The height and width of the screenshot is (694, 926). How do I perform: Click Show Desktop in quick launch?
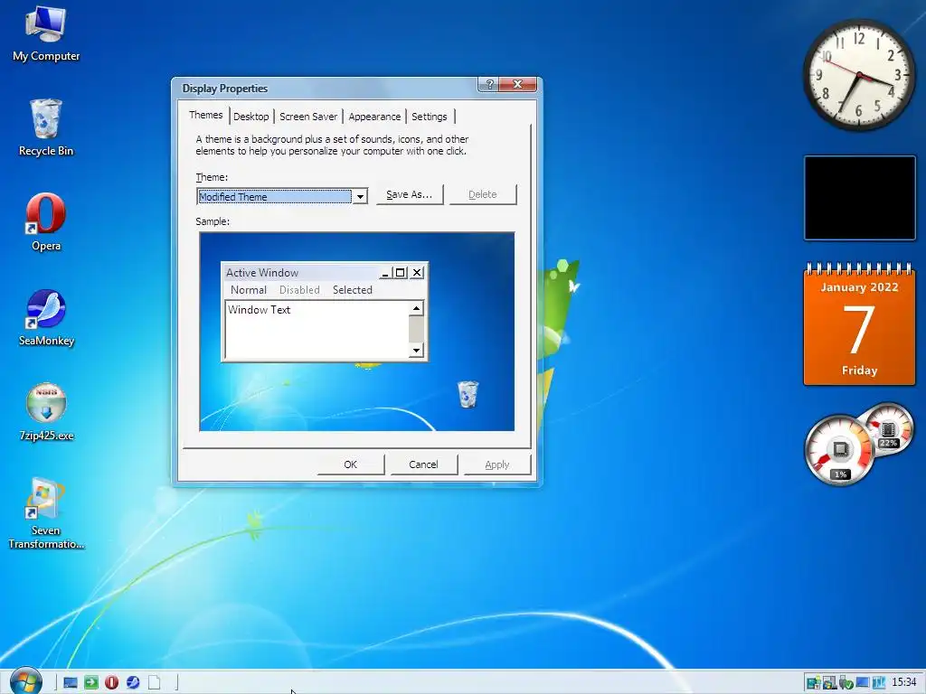[71, 683]
